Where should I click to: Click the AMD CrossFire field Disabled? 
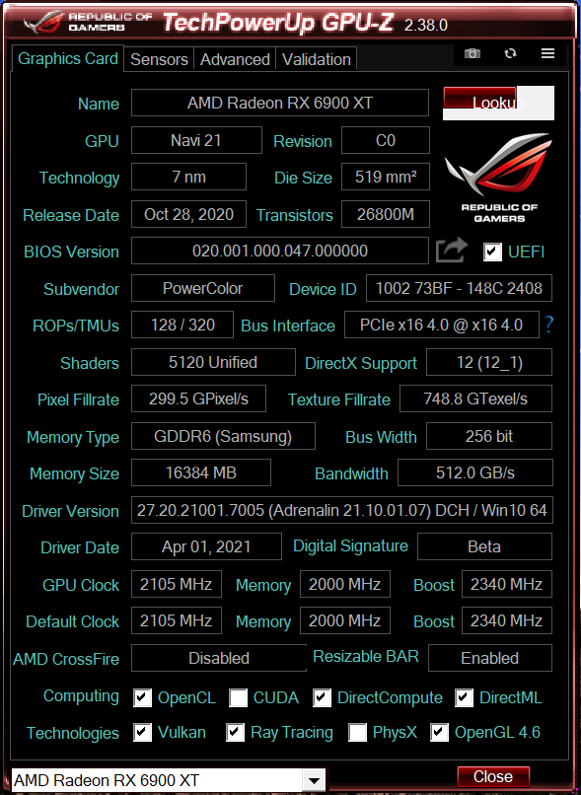point(219,658)
